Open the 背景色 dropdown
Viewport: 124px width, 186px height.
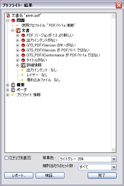(x=114, y=159)
